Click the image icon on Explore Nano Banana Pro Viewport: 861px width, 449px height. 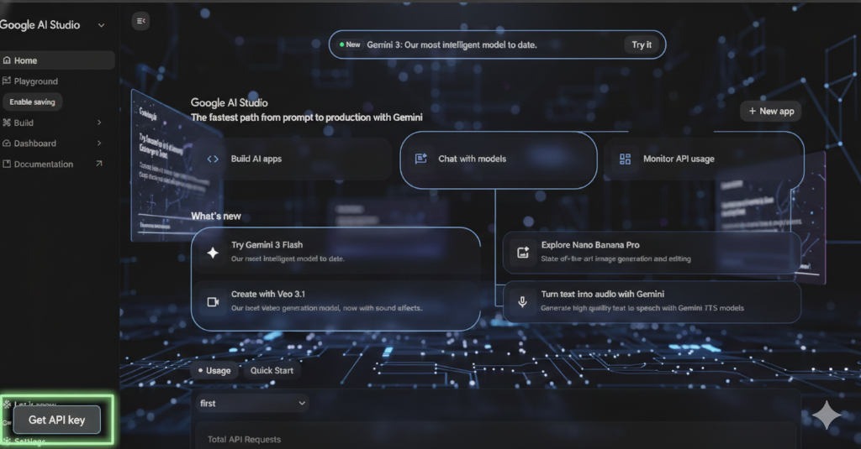pyautogui.click(x=523, y=252)
